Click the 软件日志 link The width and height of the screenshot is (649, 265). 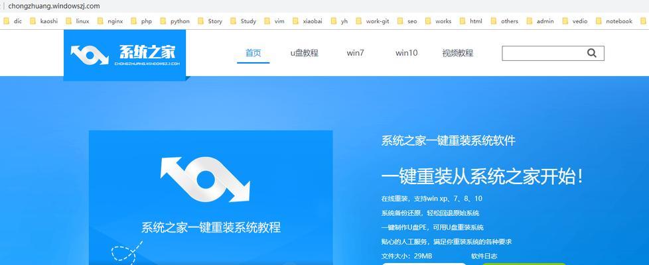point(484,256)
